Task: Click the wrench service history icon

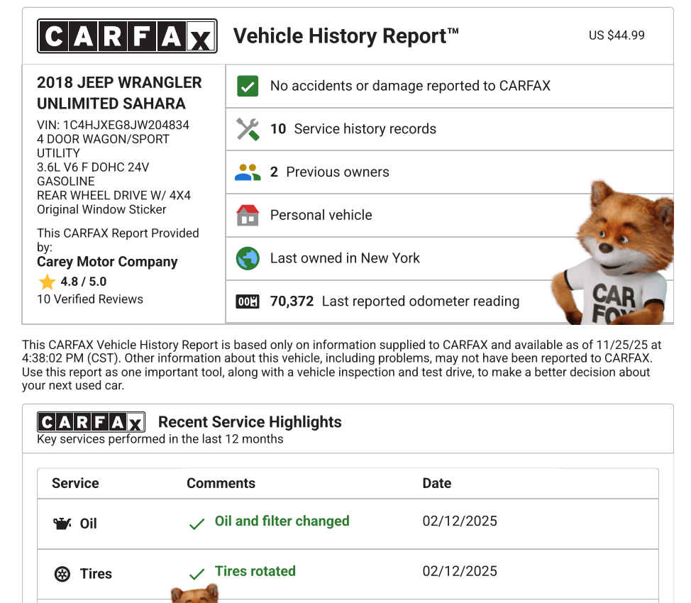Action: click(247, 129)
